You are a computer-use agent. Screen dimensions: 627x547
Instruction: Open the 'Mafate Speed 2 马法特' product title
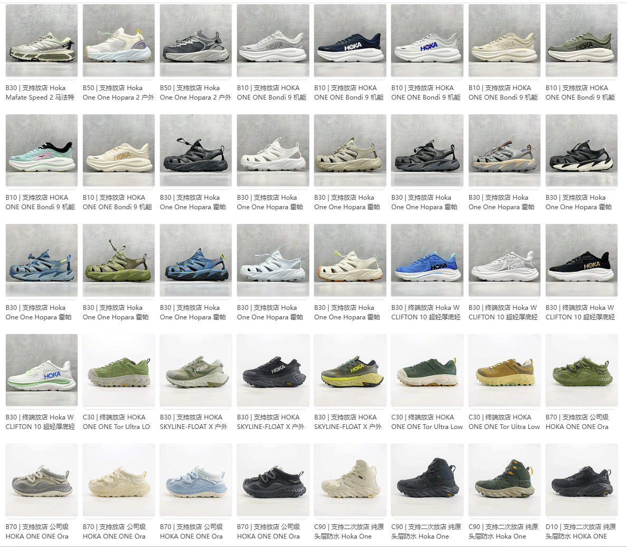tap(40, 93)
